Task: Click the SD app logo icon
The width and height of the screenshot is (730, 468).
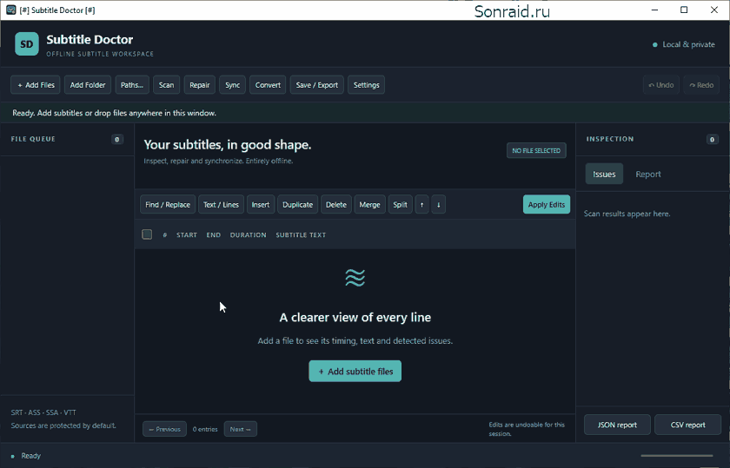Action: (x=27, y=44)
